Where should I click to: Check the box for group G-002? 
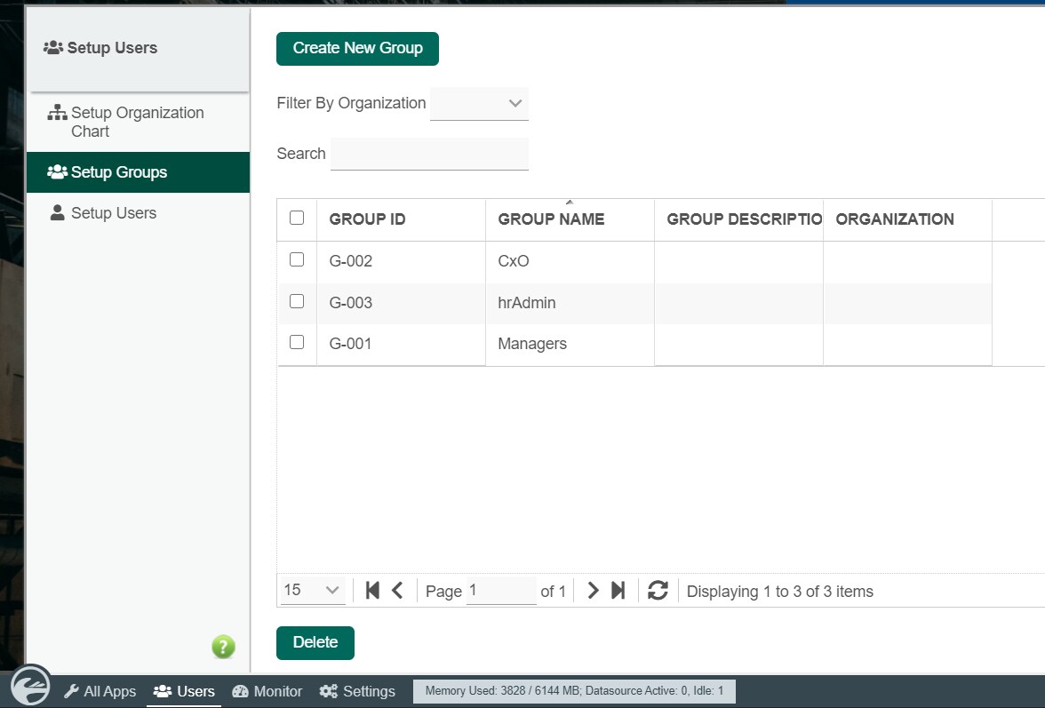click(297, 259)
